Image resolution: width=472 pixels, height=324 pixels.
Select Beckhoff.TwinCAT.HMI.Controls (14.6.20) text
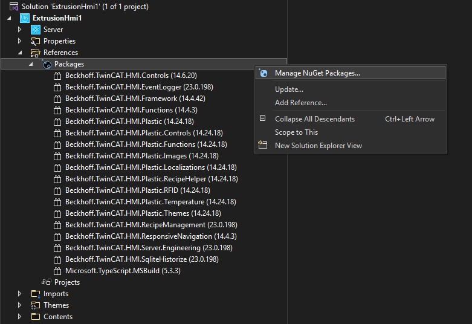[131, 76]
